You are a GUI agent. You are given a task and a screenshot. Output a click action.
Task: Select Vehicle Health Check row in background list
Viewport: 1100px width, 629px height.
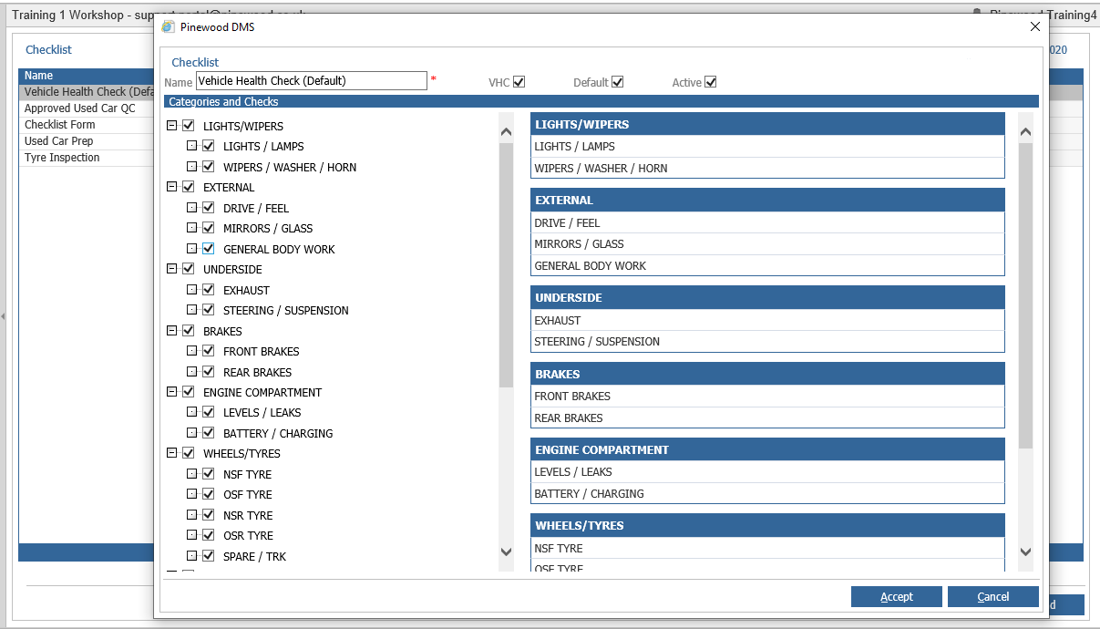87,92
